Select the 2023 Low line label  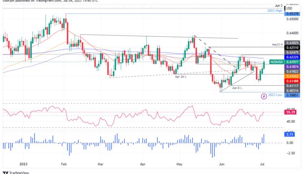point(275,95)
